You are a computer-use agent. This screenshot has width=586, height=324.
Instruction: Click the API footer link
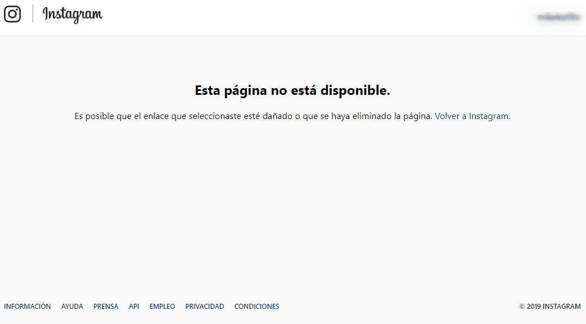coord(134,306)
